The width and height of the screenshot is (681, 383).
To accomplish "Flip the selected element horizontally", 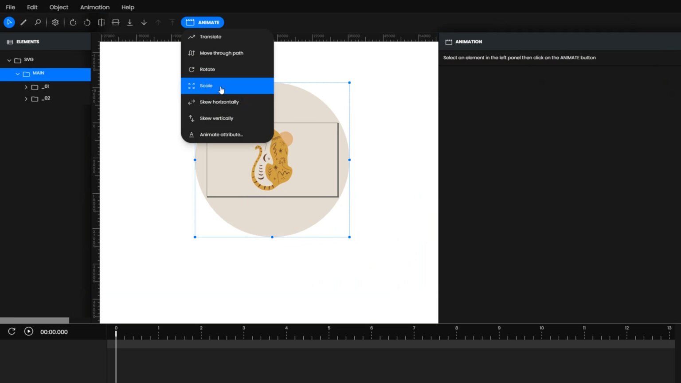I will pyautogui.click(x=101, y=22).
